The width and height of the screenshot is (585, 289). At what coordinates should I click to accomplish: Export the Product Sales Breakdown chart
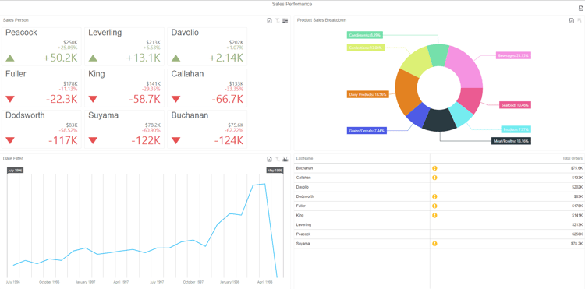[572, 21]
